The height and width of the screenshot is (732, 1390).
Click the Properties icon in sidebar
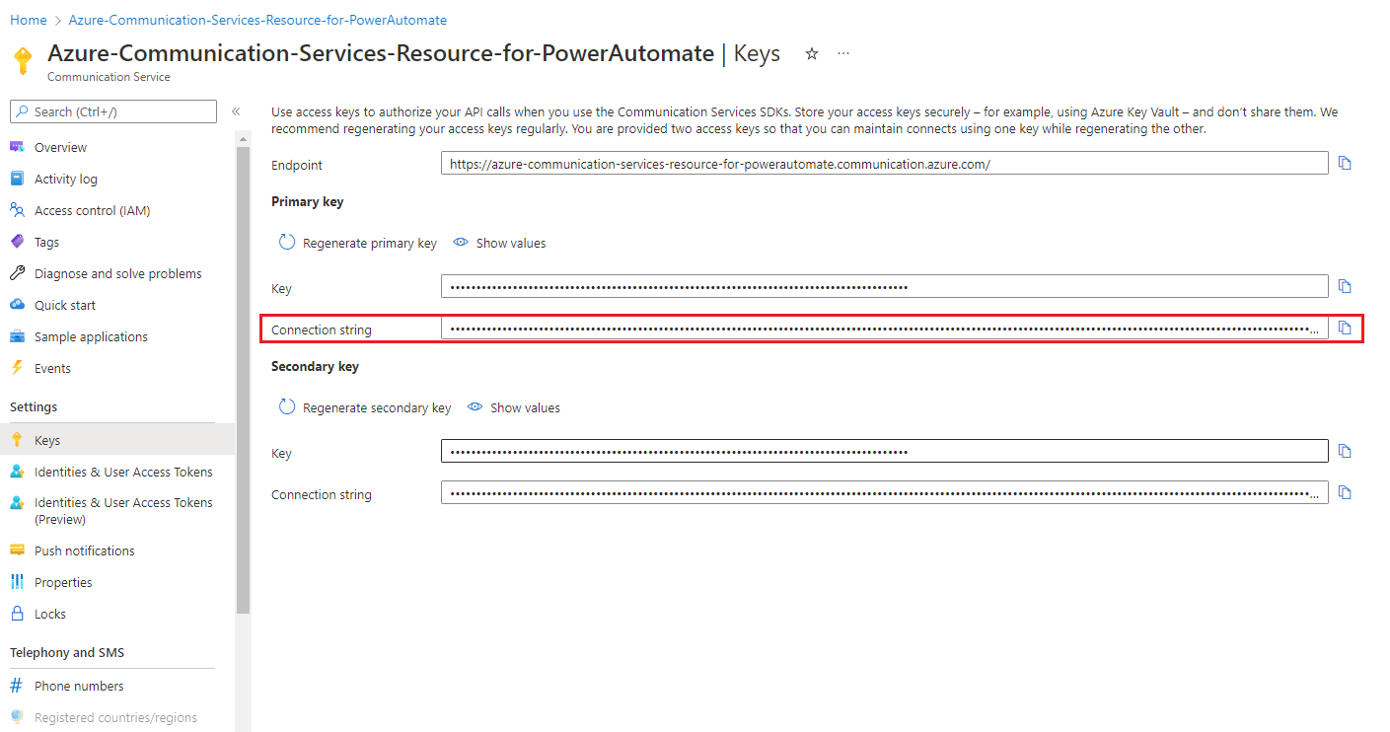17,582
